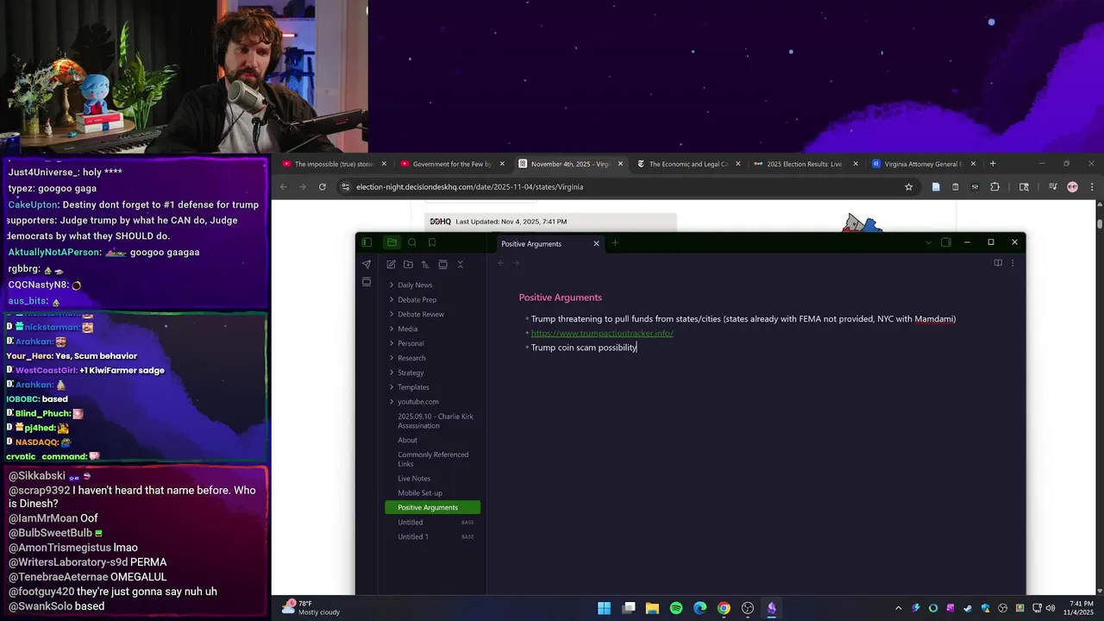Select Positive Arguments in the file list
Screen dimensions: 1104x621
pyautogui.click(x=432, y=507)
